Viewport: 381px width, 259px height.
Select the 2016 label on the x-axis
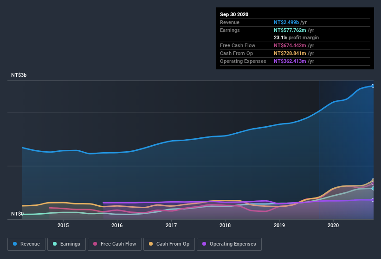pyautogui.click(x=117, y=225)
